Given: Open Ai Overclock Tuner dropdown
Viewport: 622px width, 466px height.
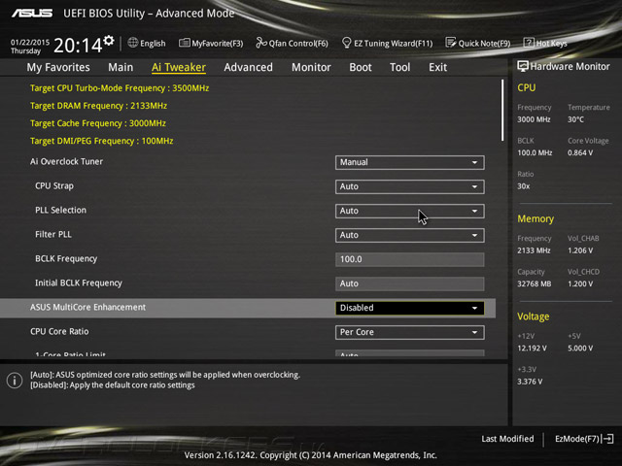Looking at the screenshot, I should [x=410, y=162].
